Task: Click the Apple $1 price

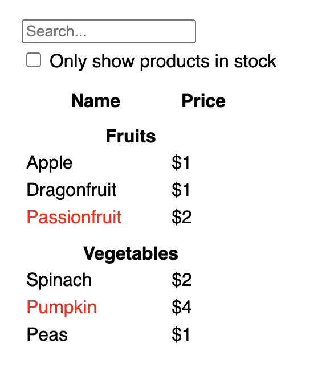Action: pyautogui.click(x=181, y=163)
